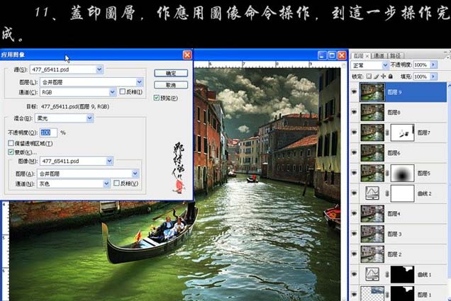Select 图层 1 transparent layer thumbnail
This screenshot has height=301, width=451.
[372, 293]
